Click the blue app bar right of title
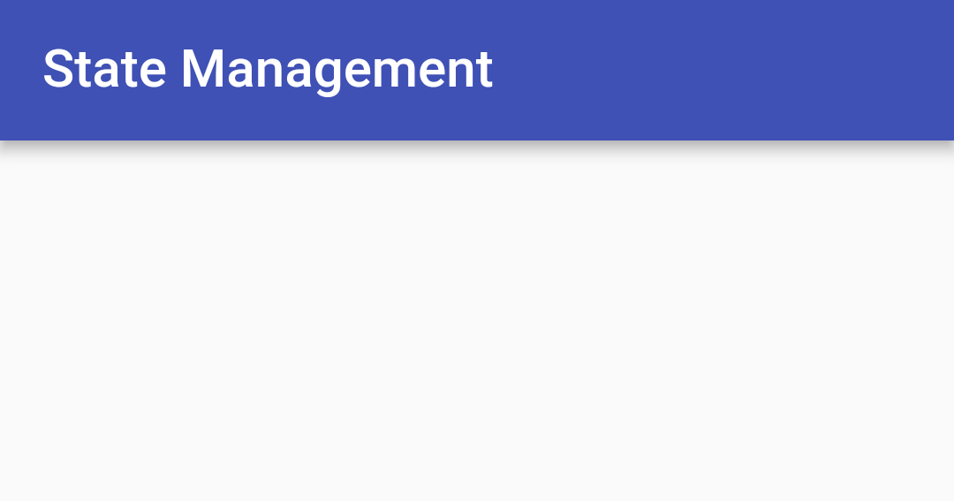The height and width of the screenshot is (501, 954). [x=707, y=69]
